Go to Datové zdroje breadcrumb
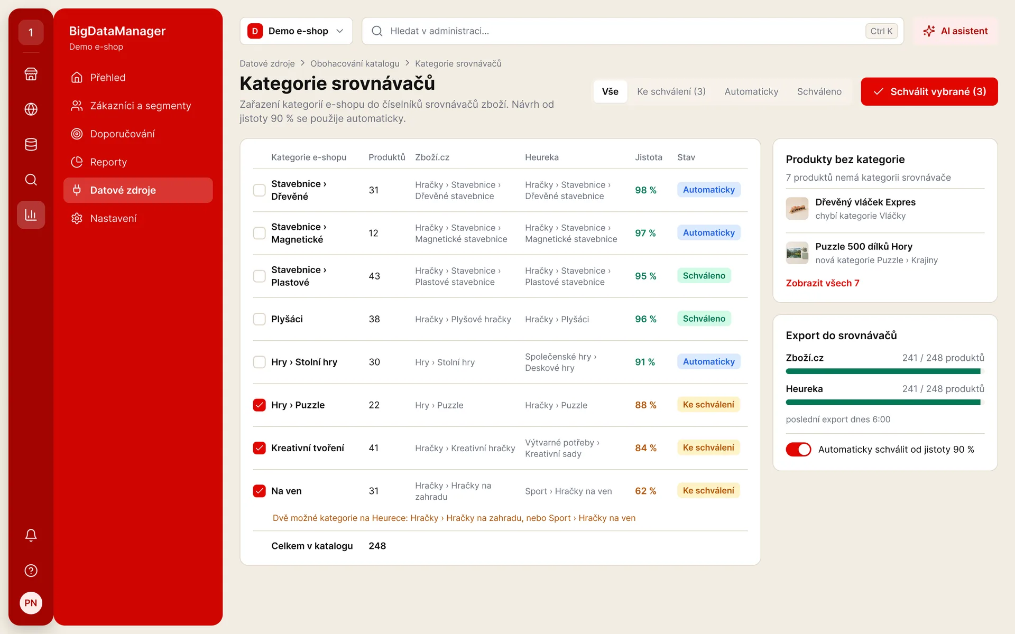The height and width of the screenshot is (634, 1015). [267, 63]
